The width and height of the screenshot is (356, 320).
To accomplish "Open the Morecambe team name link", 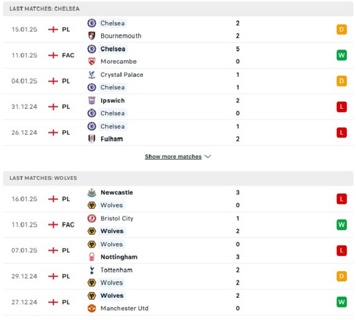I will pos(118,61).
